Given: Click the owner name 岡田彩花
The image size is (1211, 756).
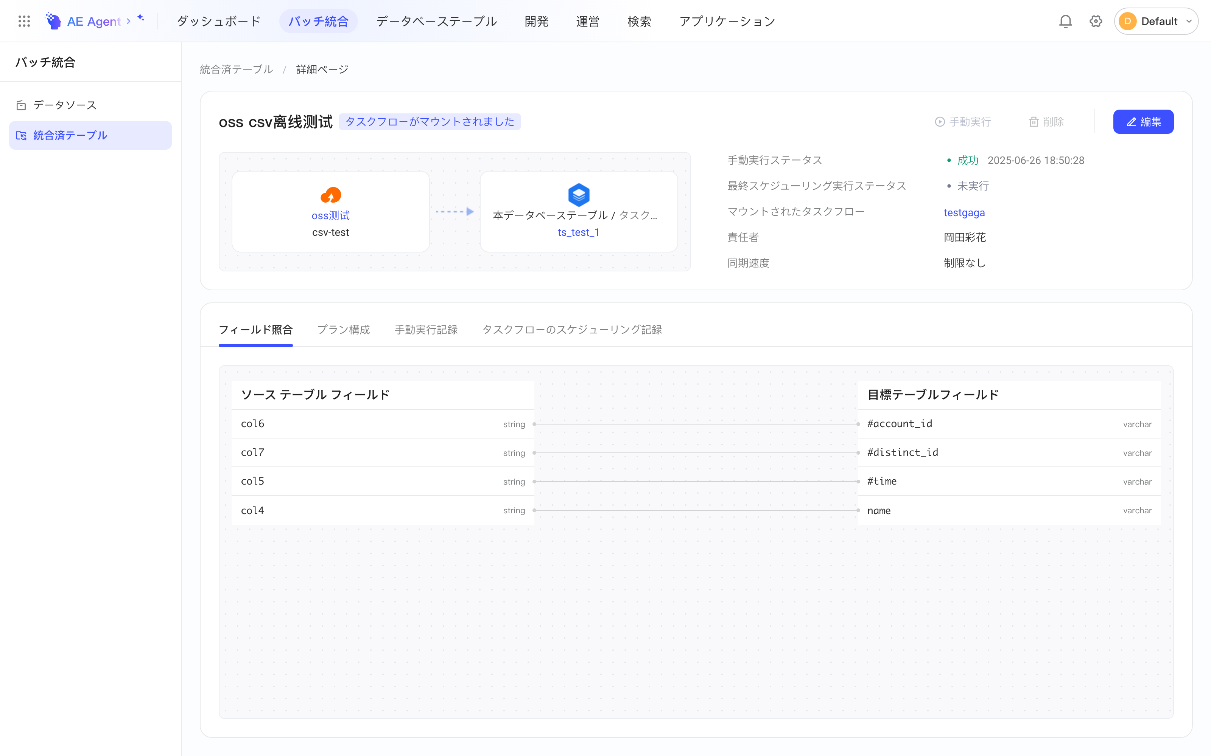Looking at the screenshot, I should (x=964, y=237).
